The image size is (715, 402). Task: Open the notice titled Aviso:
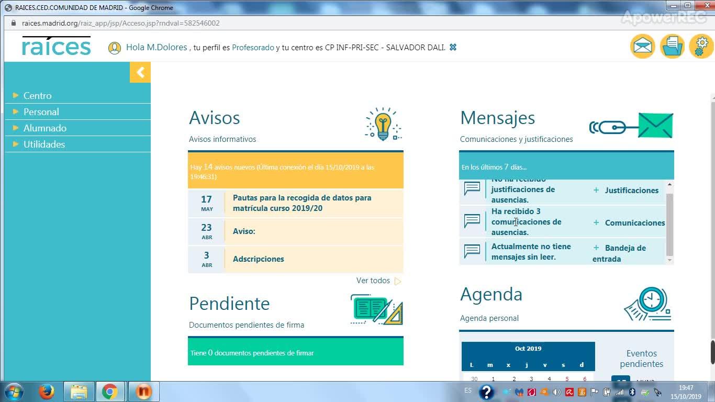tap(244, 231)
